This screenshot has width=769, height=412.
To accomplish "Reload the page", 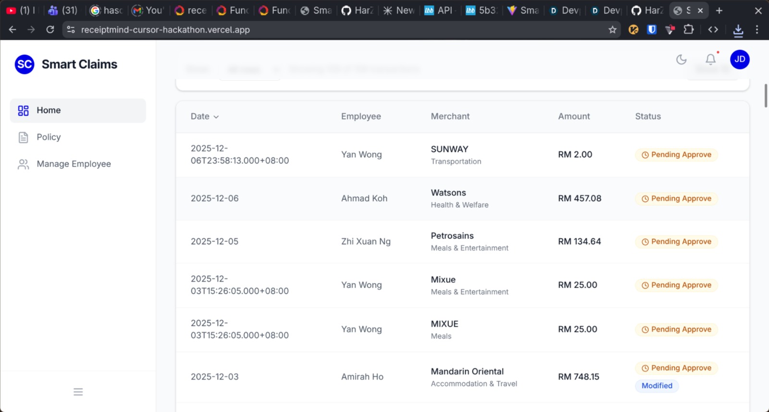I will point(50,30).
